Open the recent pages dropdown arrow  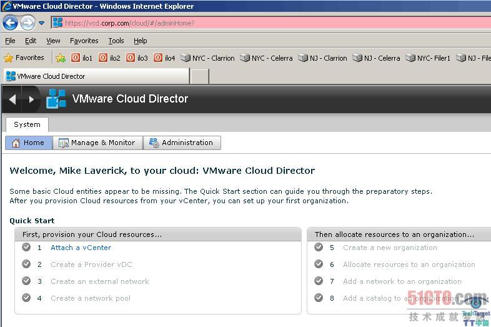pos(41,23)
